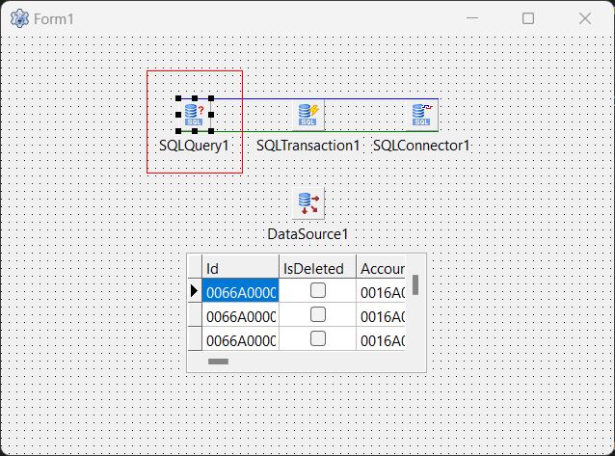The width and height of the screenshot is (615, 456).
Task: Click the Form1 gear icon in title bar
Action: (18, 18)
